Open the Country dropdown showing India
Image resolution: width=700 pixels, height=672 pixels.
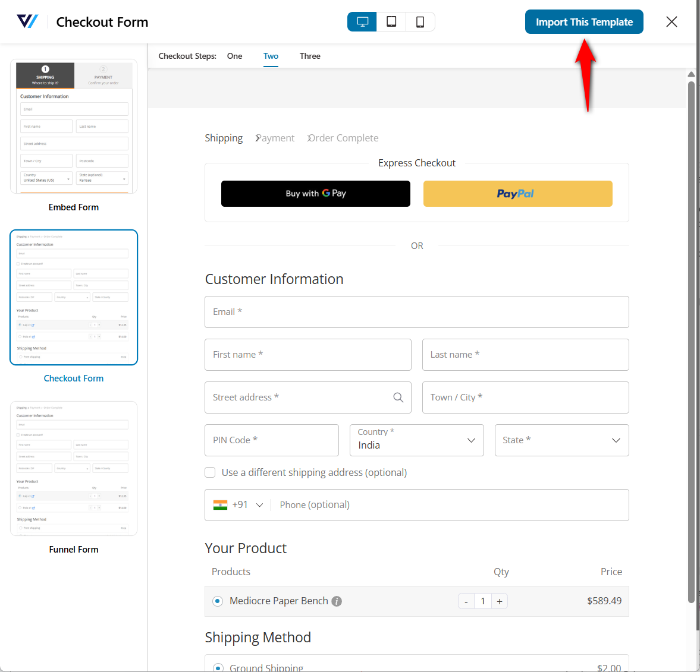point(416,440)
